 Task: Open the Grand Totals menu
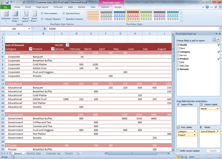point(15,16)
